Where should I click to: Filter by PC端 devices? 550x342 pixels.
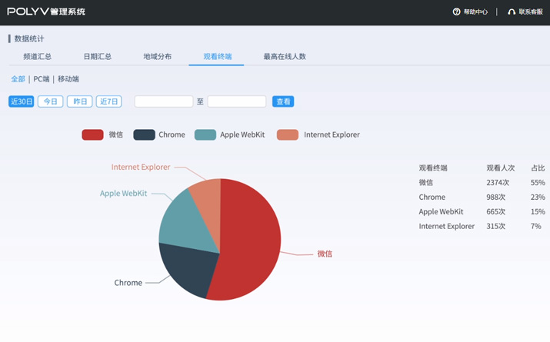click(41, 79)
